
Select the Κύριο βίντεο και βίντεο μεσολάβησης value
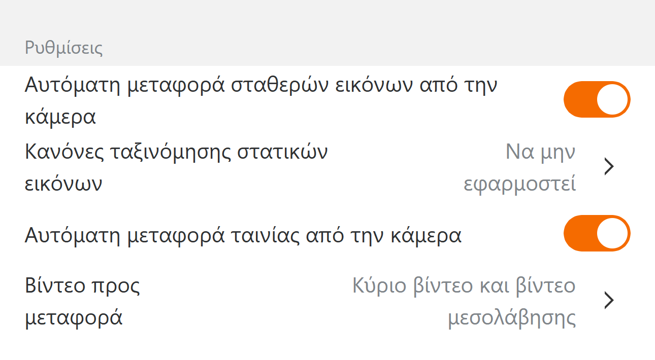click(464, 301)
